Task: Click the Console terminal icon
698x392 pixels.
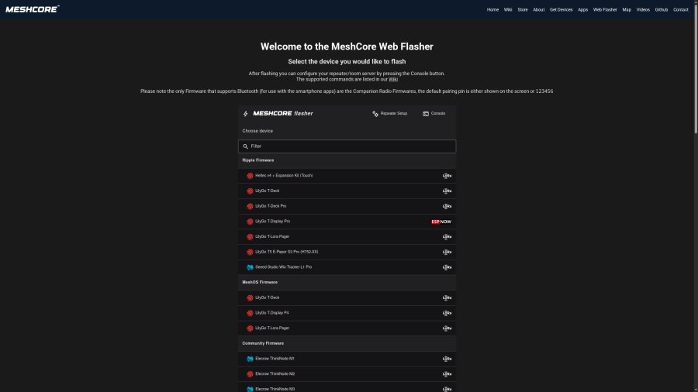Action: (x=426, y=113)
